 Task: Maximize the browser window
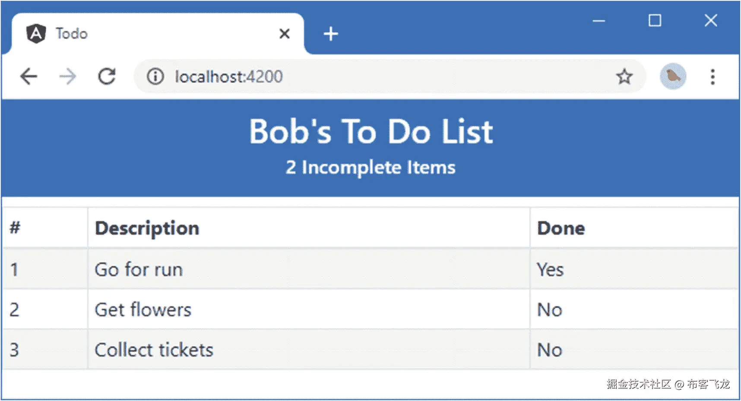655,20
